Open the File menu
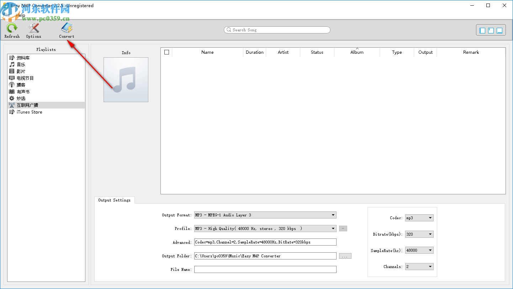 click(x=6, y=15)
